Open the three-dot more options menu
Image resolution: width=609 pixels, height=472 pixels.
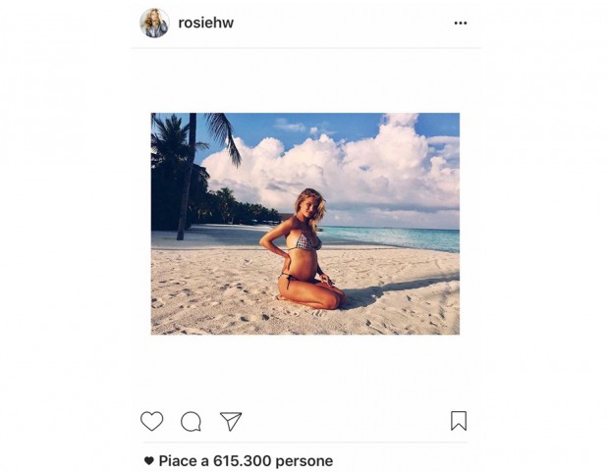click(461, 23)
